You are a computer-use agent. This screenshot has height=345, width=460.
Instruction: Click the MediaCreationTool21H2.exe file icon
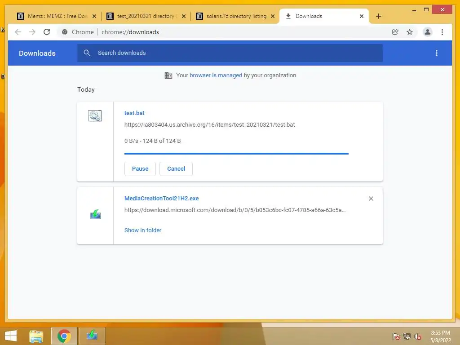pos(95,214)
